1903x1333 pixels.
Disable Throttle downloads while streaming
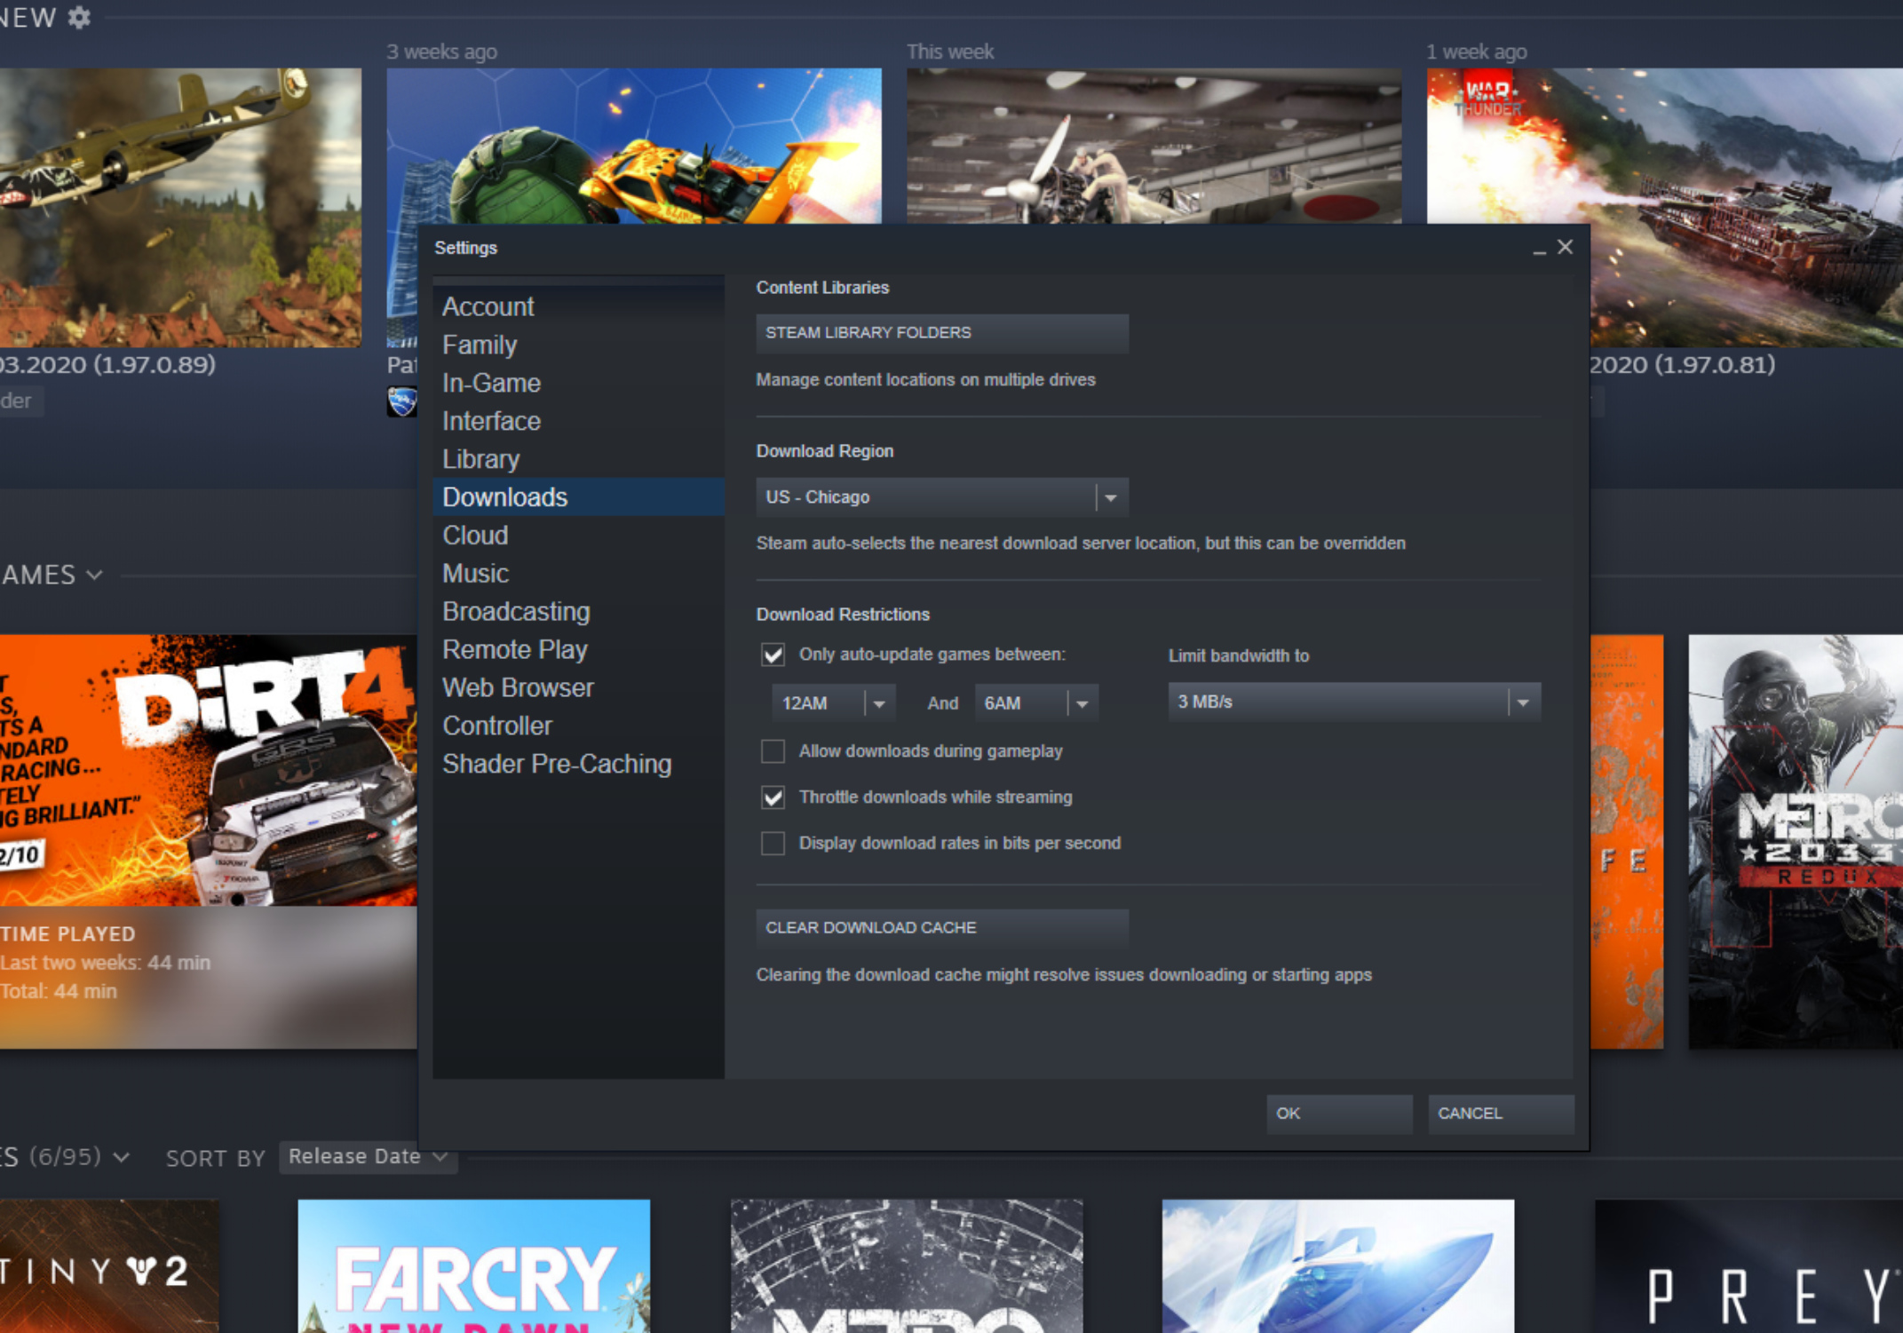(773, 797)
